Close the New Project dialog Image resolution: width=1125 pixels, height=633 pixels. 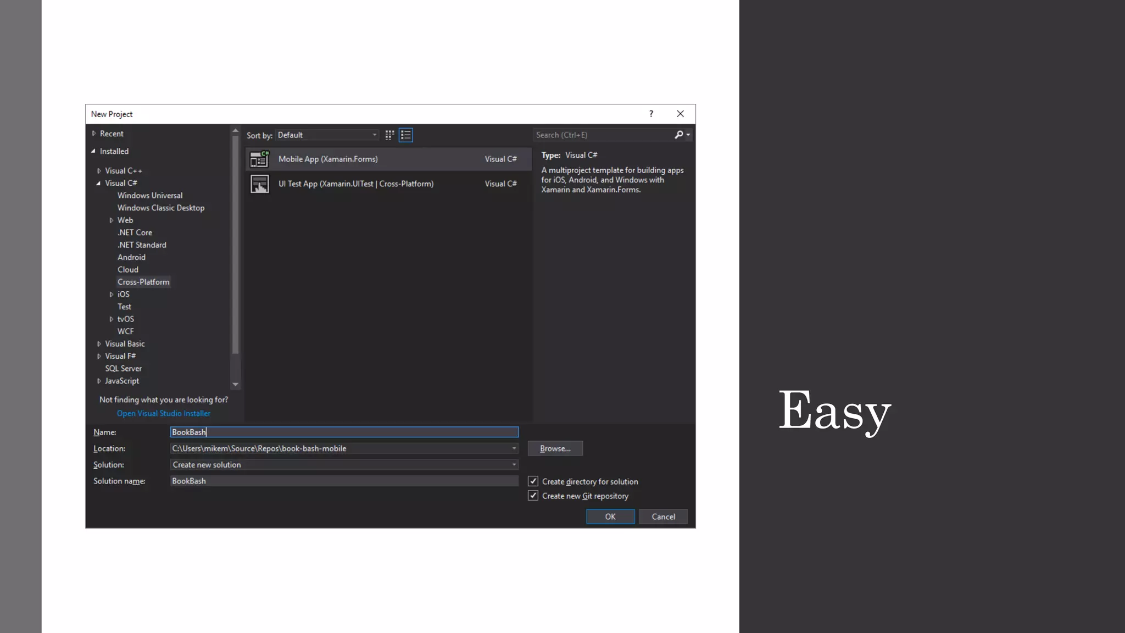680,114
